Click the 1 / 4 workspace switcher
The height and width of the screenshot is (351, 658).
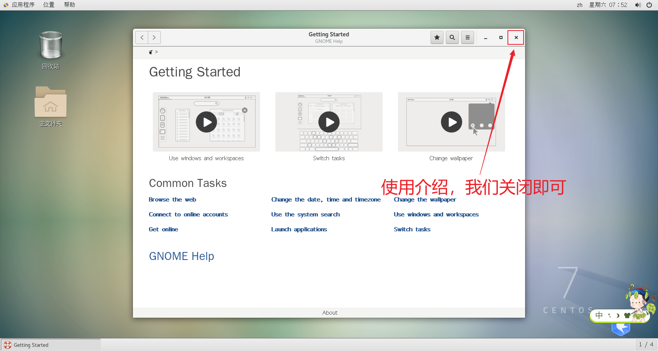click(x=646, y=344)
